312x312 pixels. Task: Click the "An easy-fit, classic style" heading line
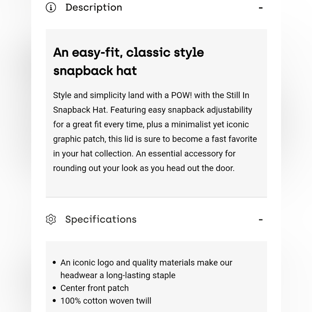coord(128,52)
